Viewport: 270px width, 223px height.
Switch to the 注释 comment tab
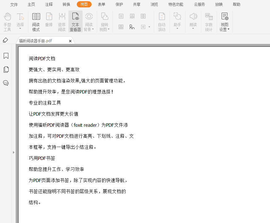[49, 4]
